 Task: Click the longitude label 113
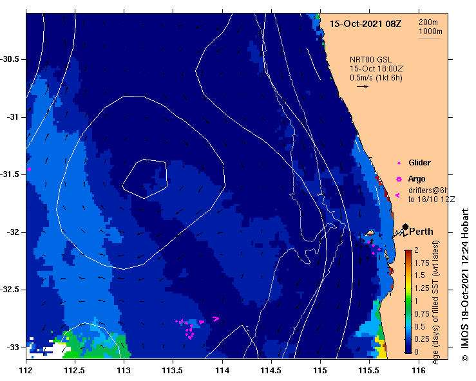pos(124,371)
